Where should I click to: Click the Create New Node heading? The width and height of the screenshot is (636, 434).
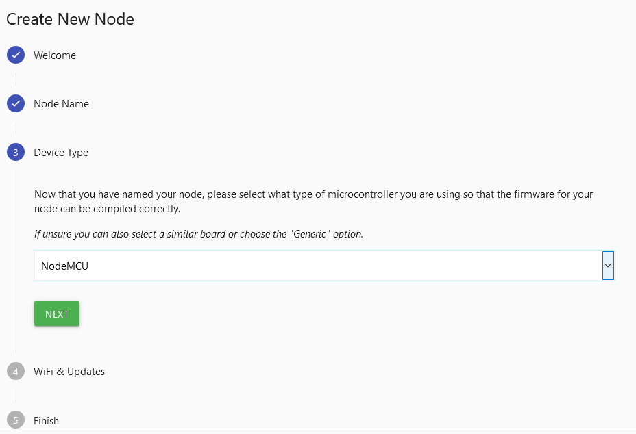tap(70, 19)
